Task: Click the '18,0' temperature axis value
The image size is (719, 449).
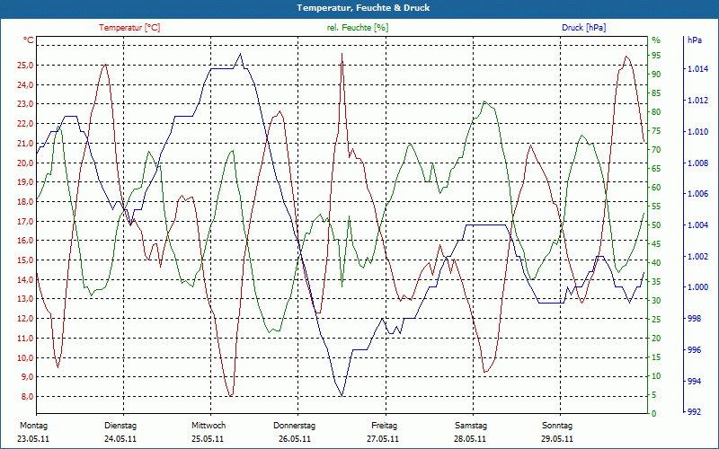Action: click(25, 201)
